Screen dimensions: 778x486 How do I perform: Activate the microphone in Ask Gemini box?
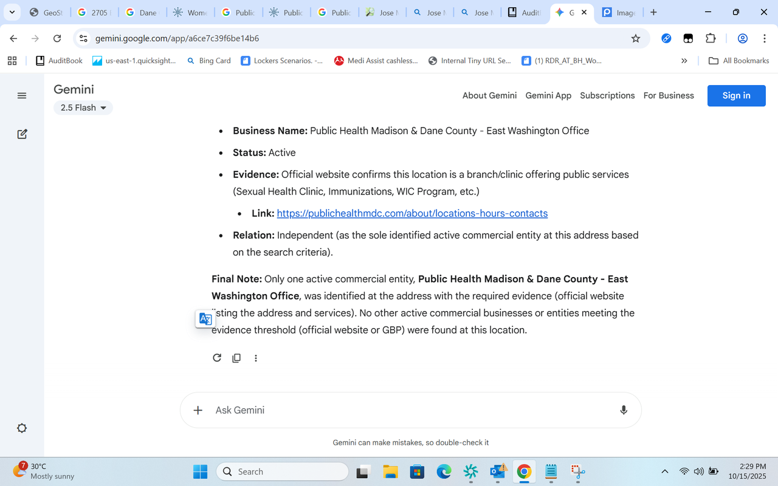click(x=624, y=410)
